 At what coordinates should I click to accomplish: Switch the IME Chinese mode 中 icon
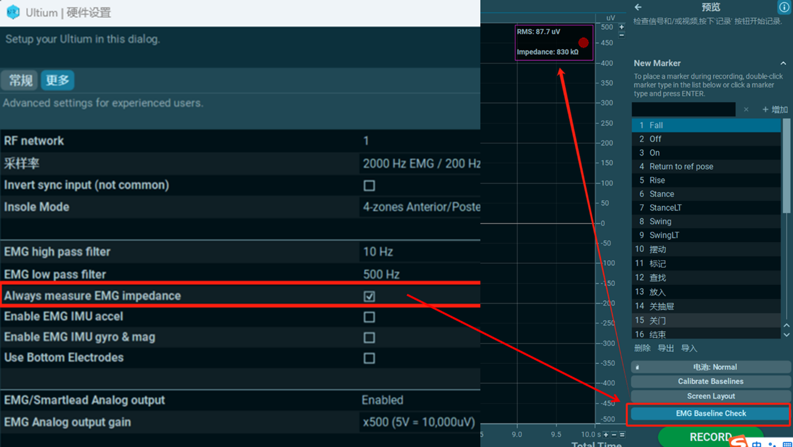[x=757, y=444]
